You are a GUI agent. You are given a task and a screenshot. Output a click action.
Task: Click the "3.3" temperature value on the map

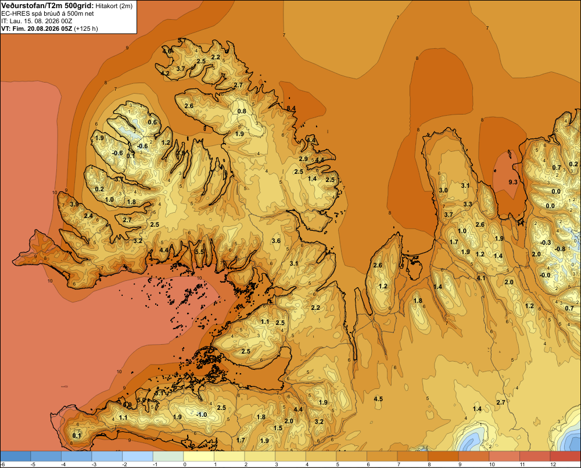coord(468,204)
